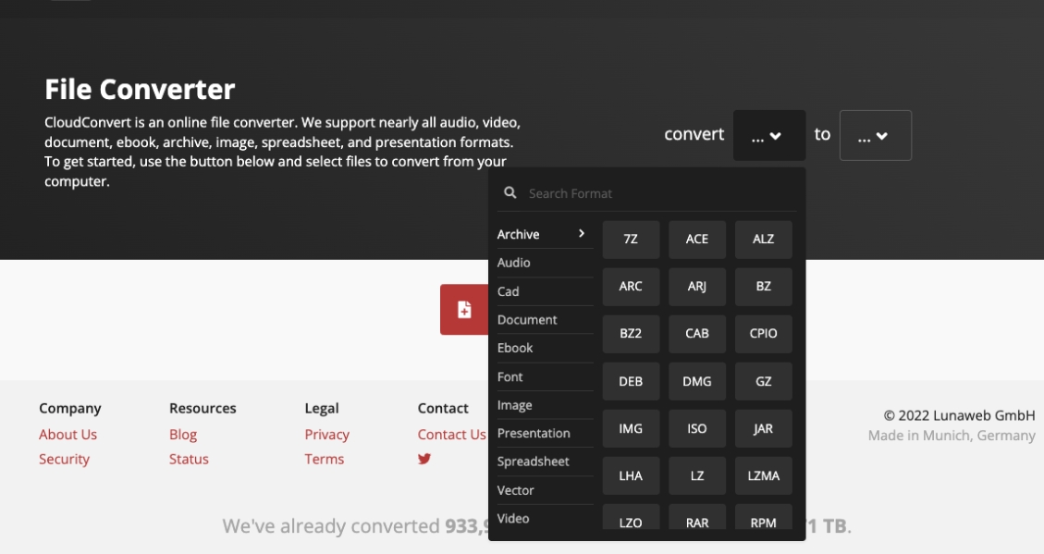Click the '© 2022 Lunaweb GmbH' text

click(960, 415)
